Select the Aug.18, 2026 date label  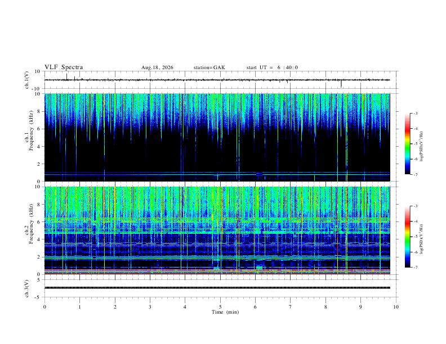[157, 67]
